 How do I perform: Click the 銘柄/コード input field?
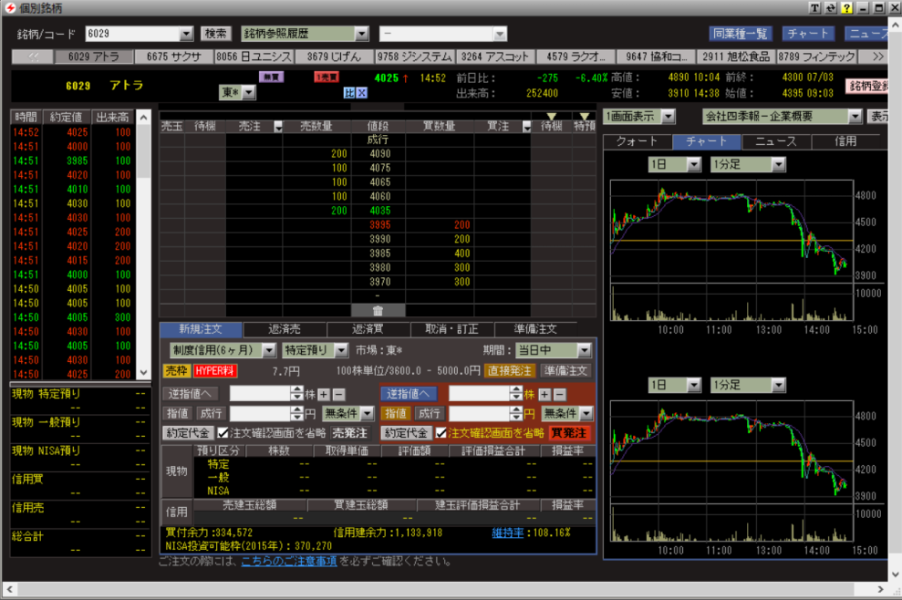click(x=131, y=34)
